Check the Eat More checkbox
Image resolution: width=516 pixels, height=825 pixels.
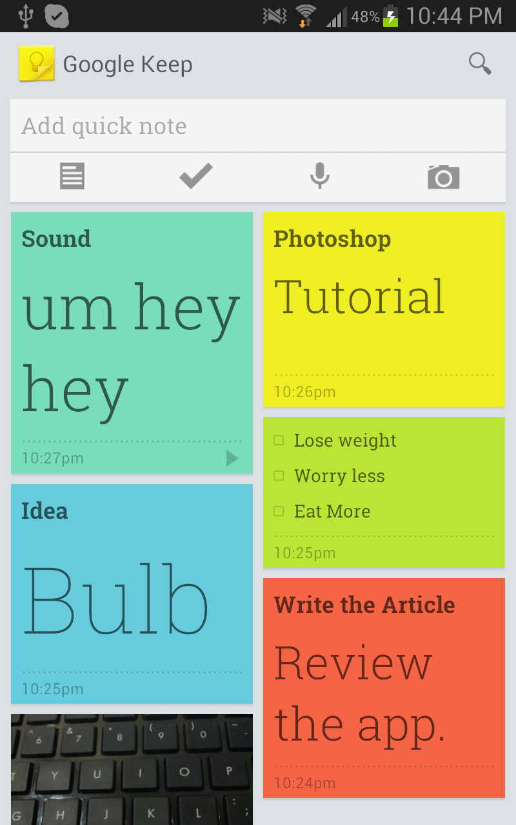pos(279,511)
